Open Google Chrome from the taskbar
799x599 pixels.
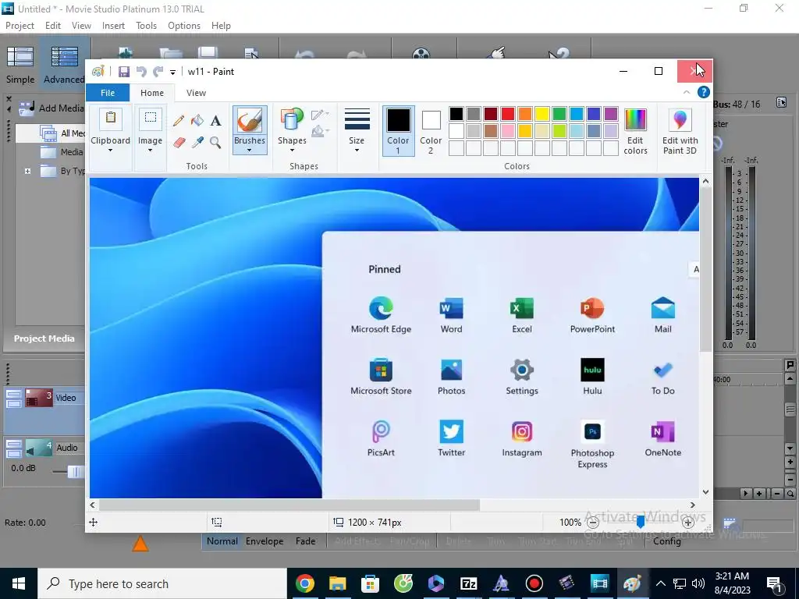pyautogui.click(x=305, y=583)
